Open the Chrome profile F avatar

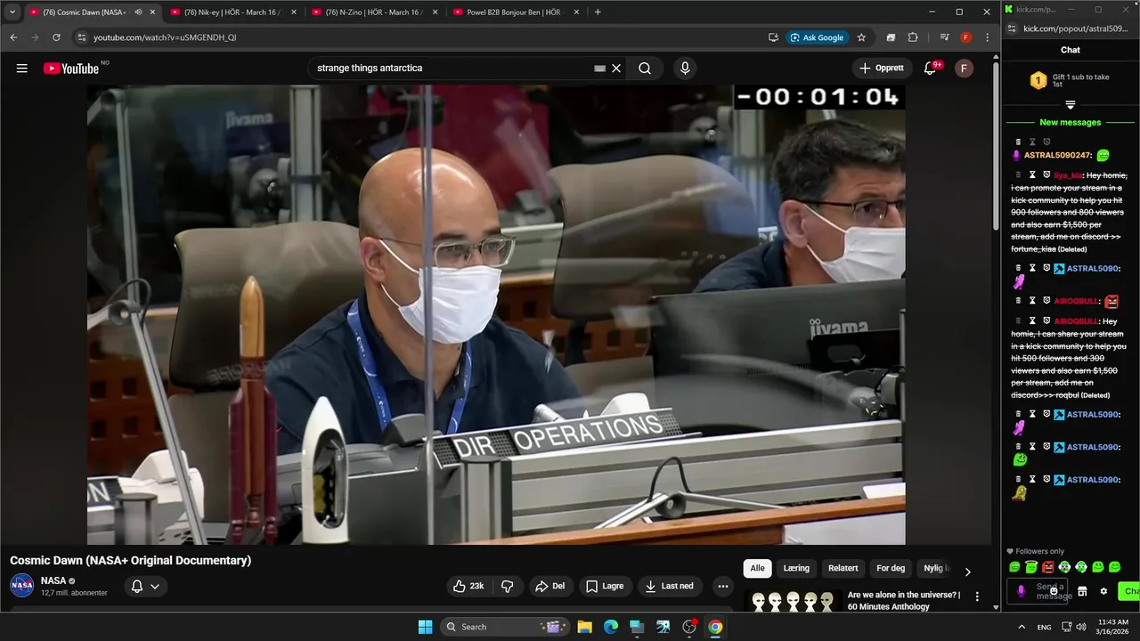pyautogui.click(x=966, y=37)
